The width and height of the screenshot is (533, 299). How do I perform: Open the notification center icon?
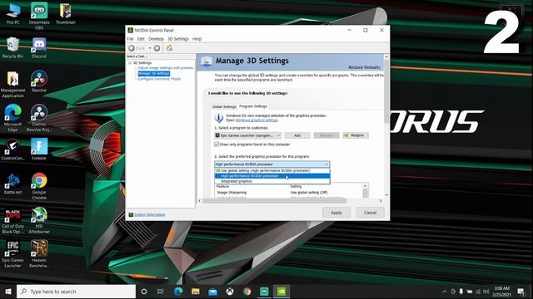(521, 292)
